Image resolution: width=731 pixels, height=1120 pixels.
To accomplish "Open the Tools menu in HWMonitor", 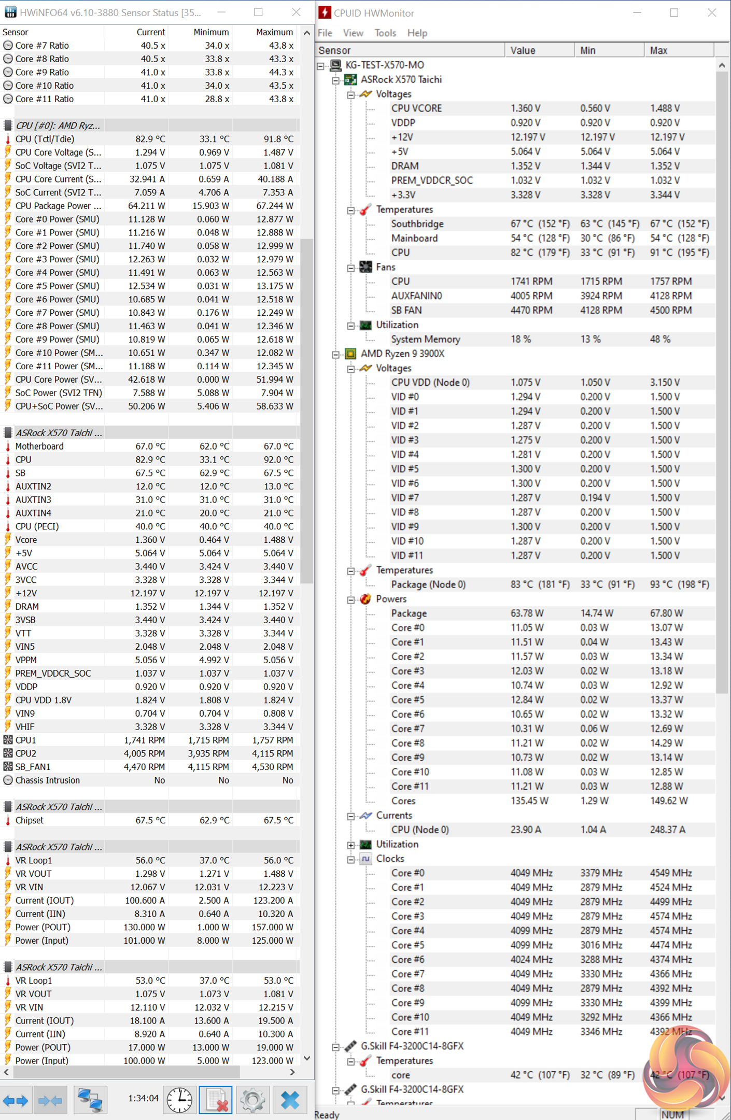I will pos(385,33).
